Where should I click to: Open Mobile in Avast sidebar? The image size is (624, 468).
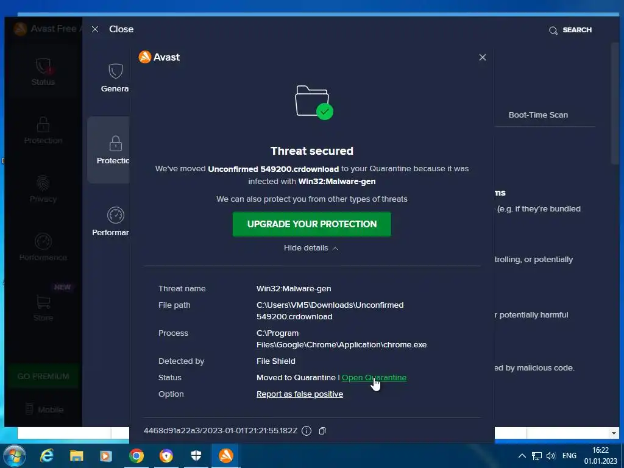44,409
